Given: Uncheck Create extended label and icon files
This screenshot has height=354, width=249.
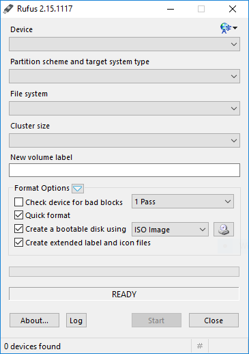Looking at the screenshot, I should click(x=18, y=243).
